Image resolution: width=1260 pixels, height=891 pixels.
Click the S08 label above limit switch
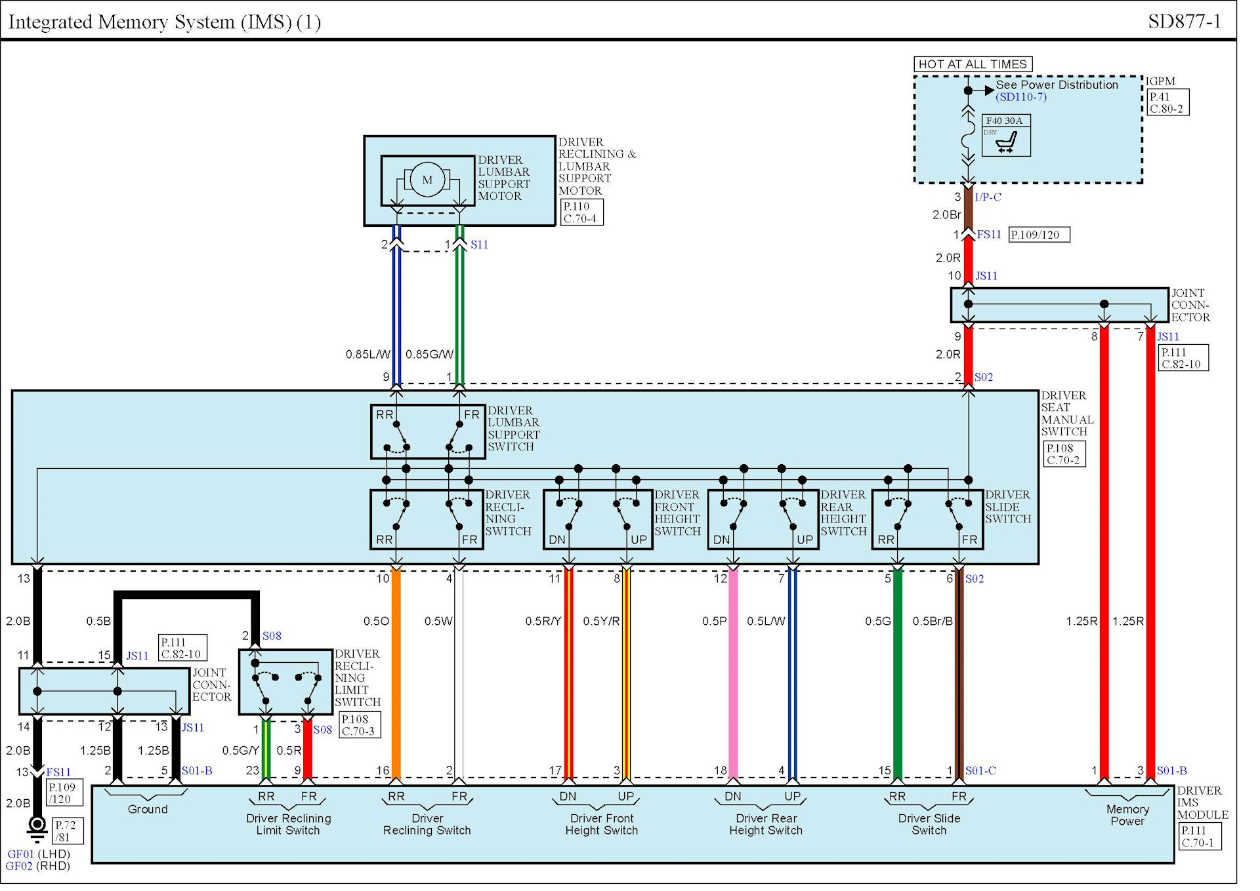(x=272, y=636)
